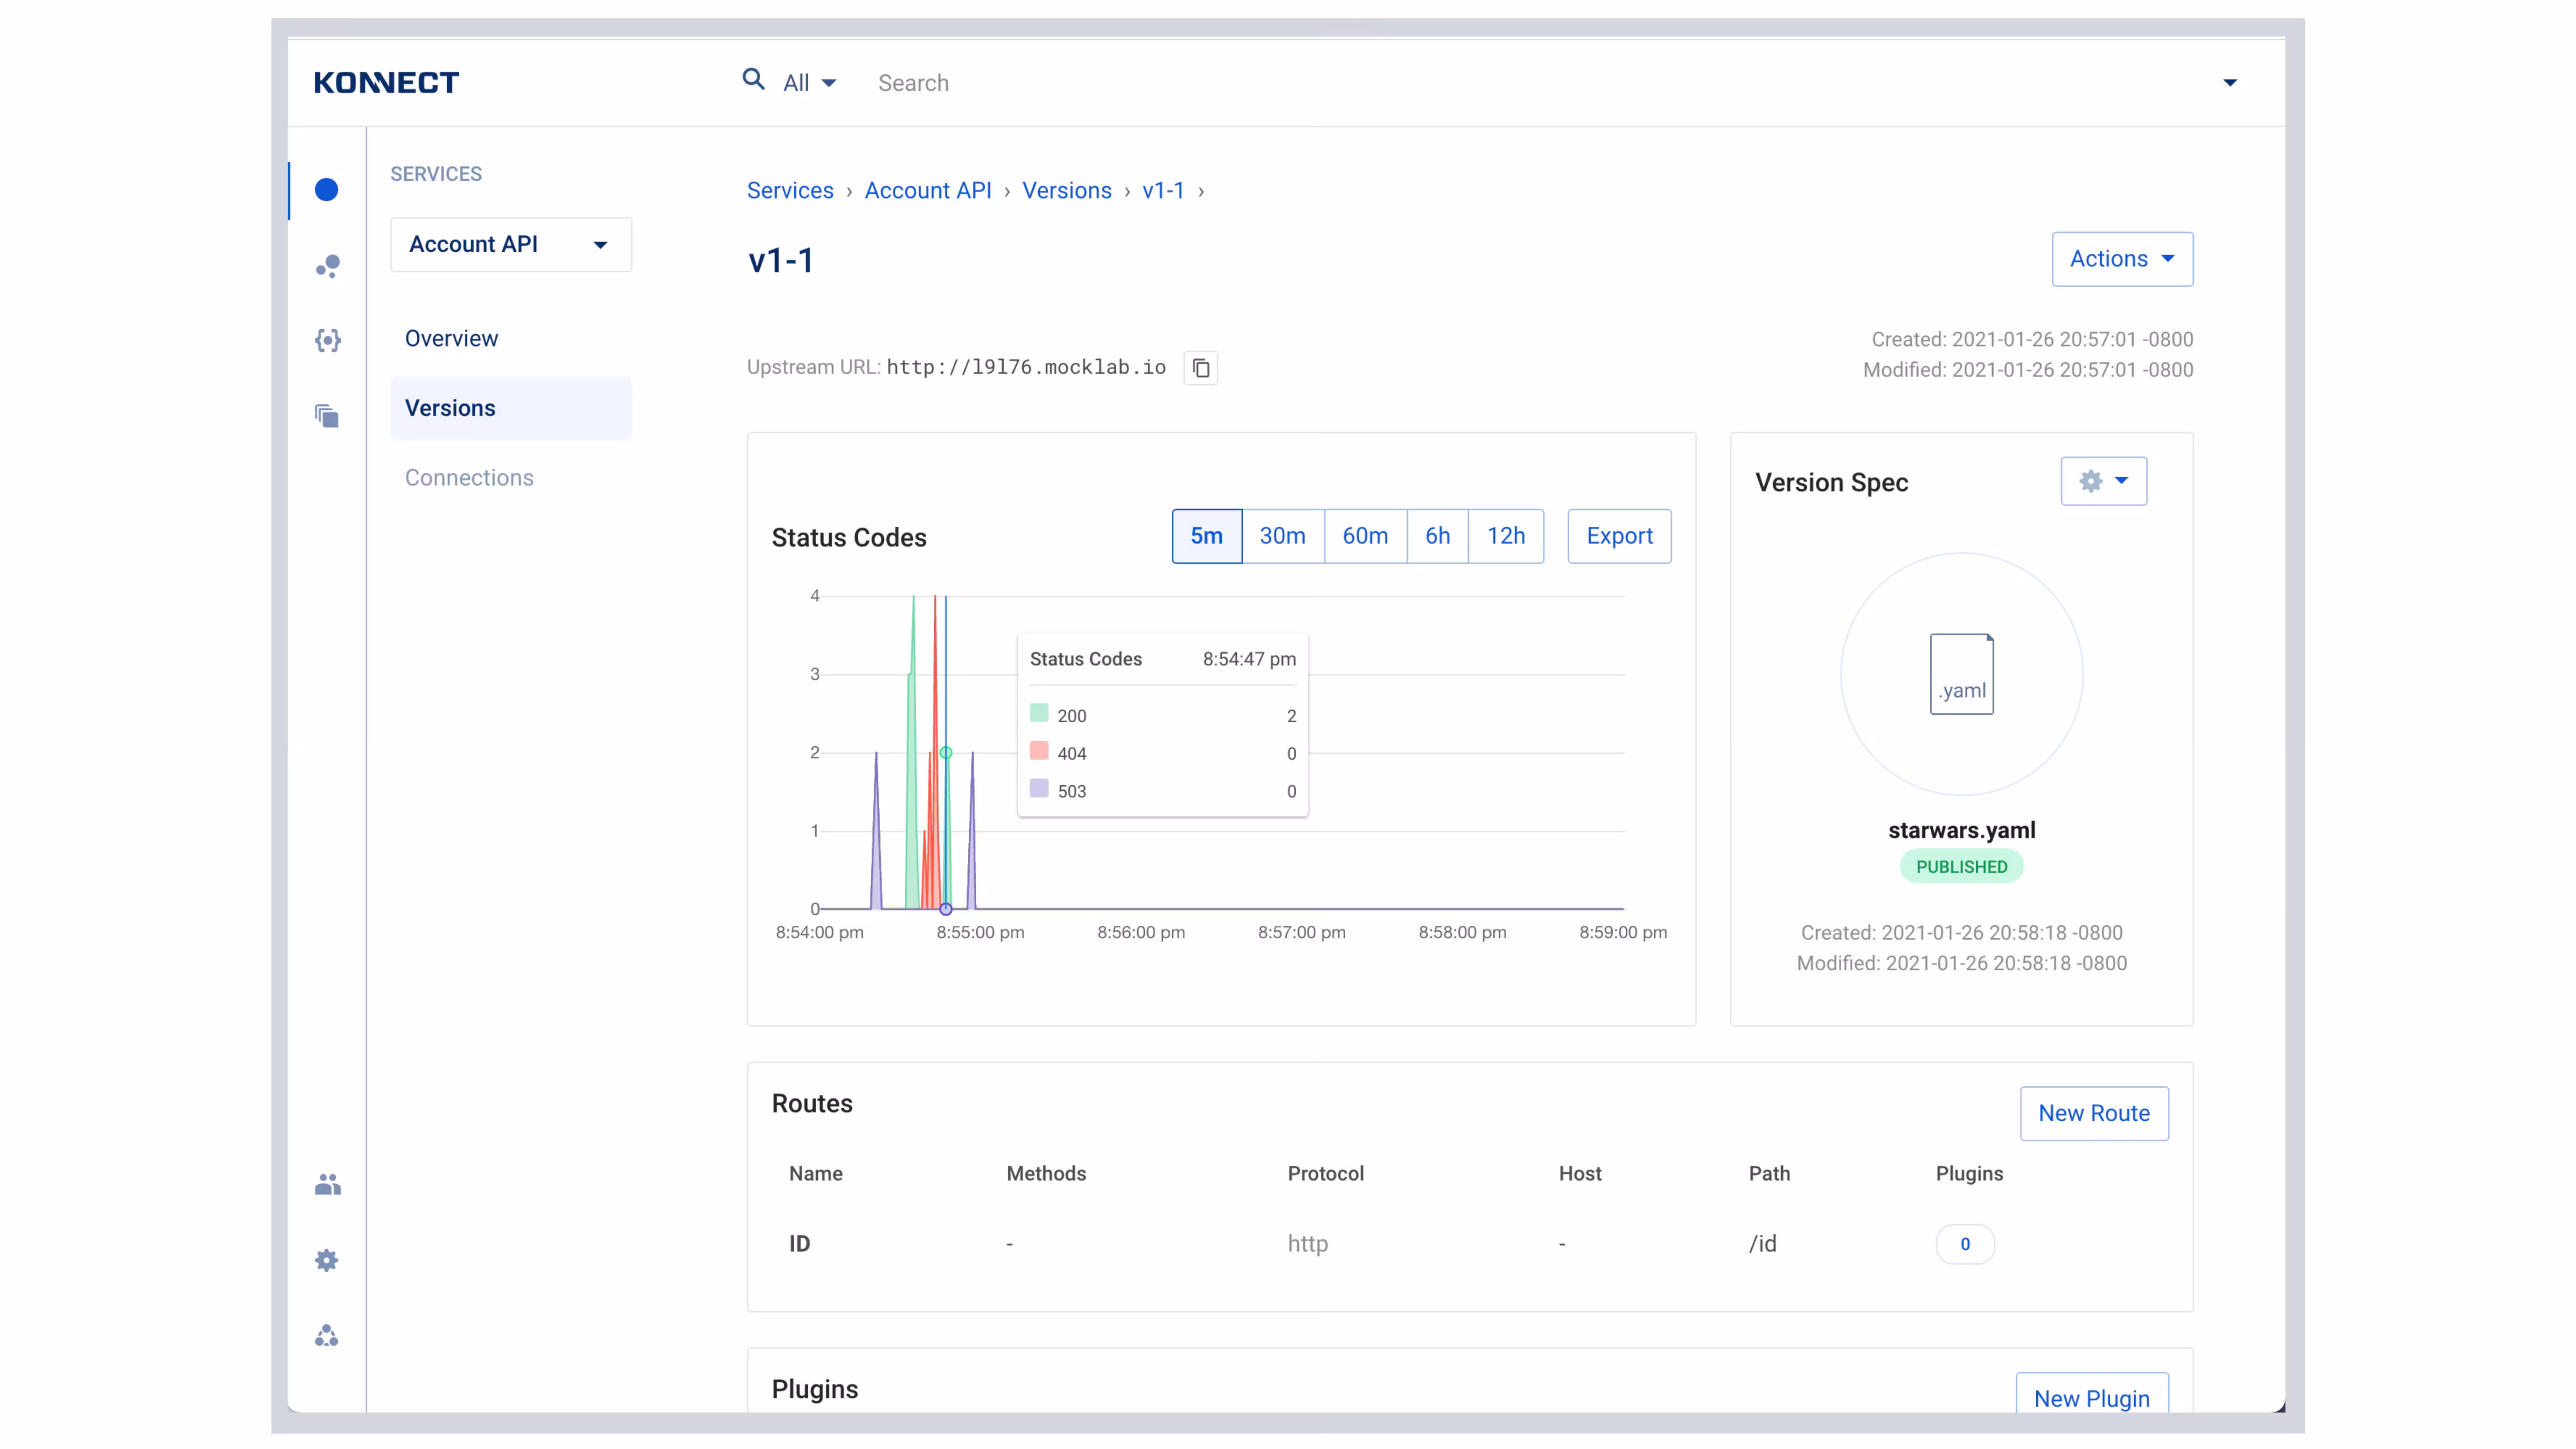The image size is (2576, 1449).
Task: Copy the Upstream URL to clipboard
Action: [x=1200, y=368]
